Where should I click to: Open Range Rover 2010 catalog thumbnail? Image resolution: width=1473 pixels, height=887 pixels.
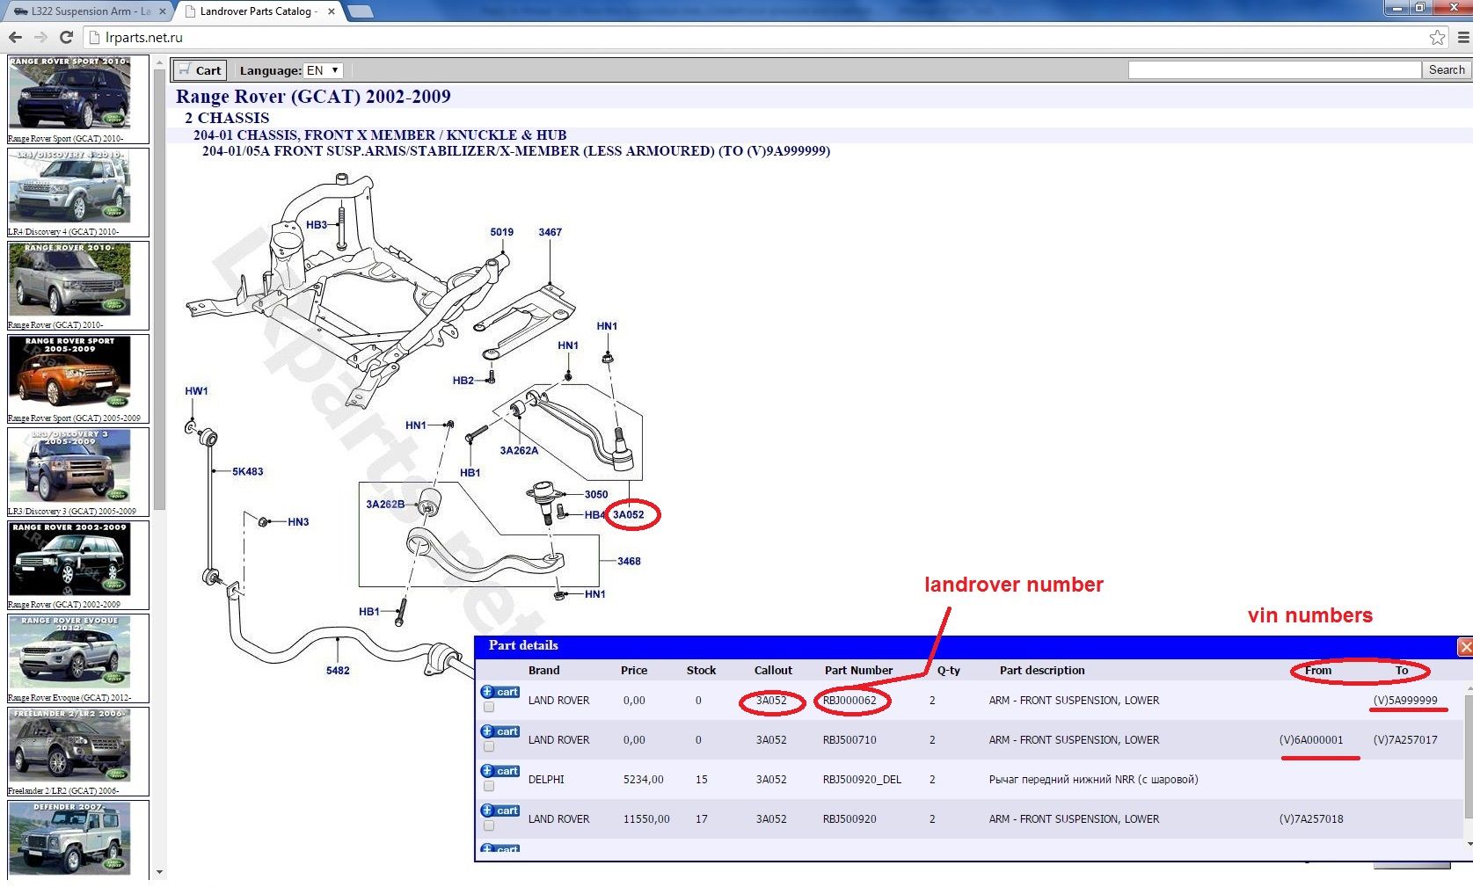(x=78, y=286)
